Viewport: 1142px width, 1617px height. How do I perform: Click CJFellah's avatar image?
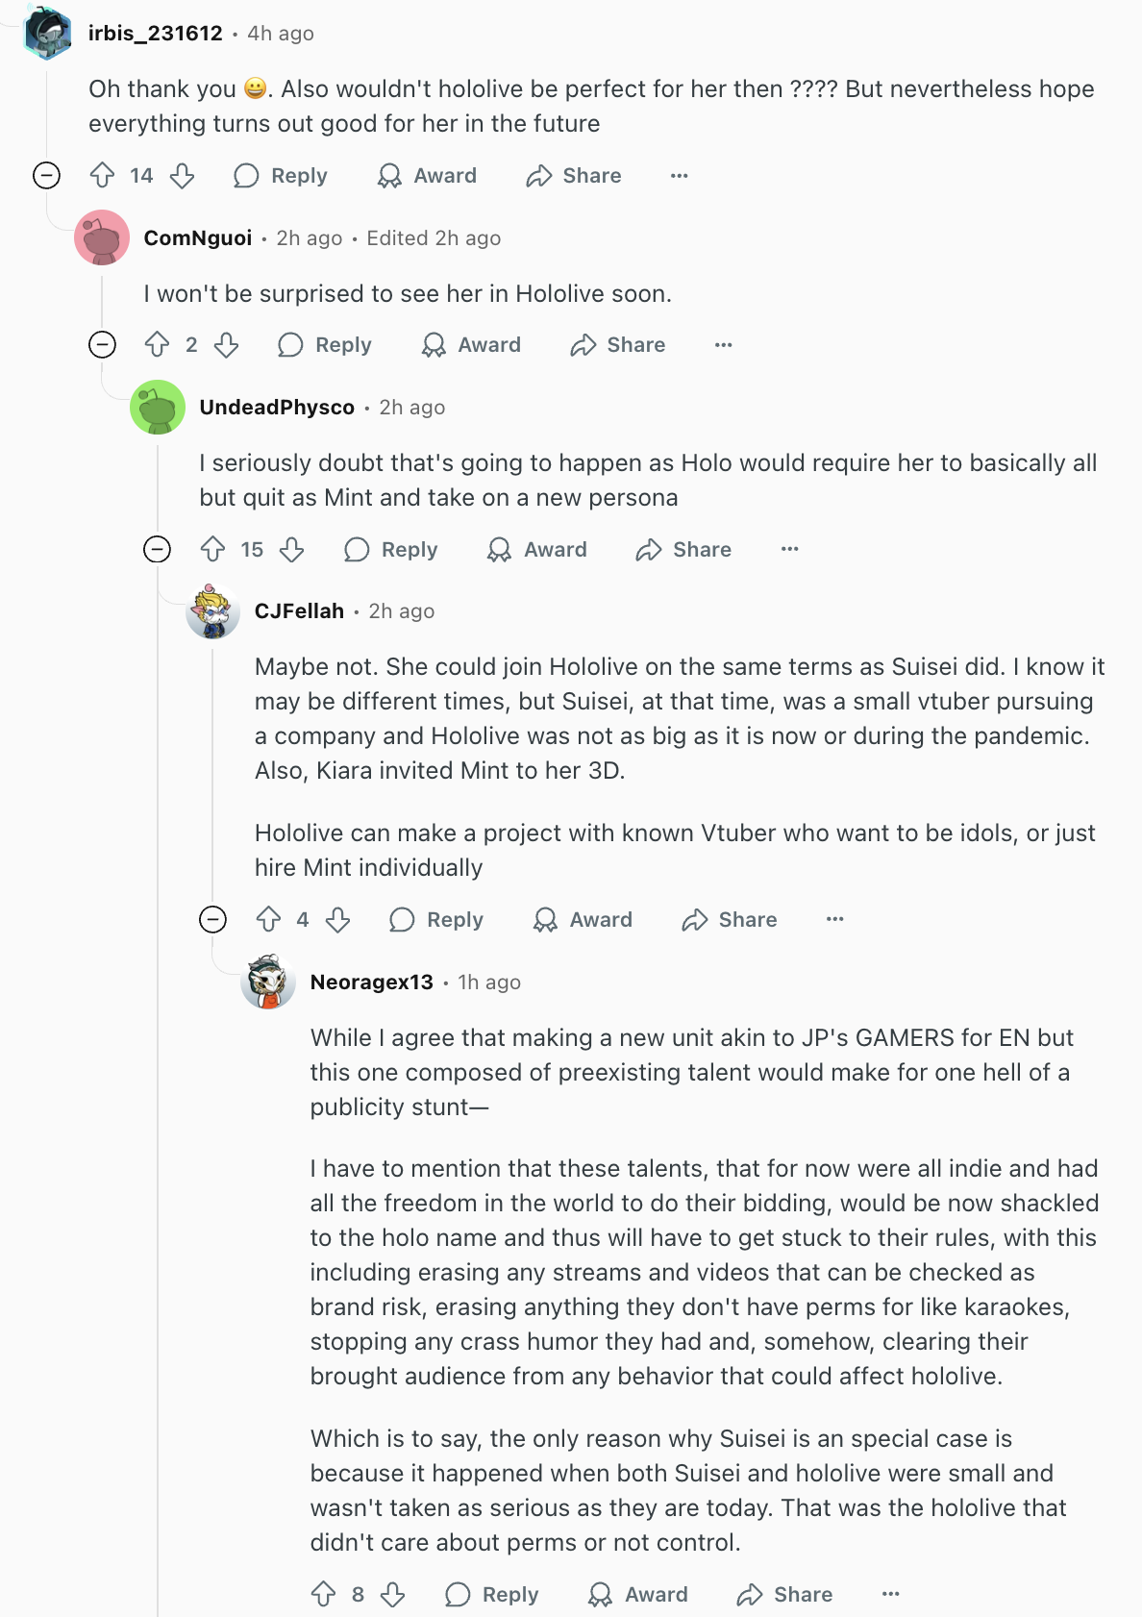coord(212,611)
